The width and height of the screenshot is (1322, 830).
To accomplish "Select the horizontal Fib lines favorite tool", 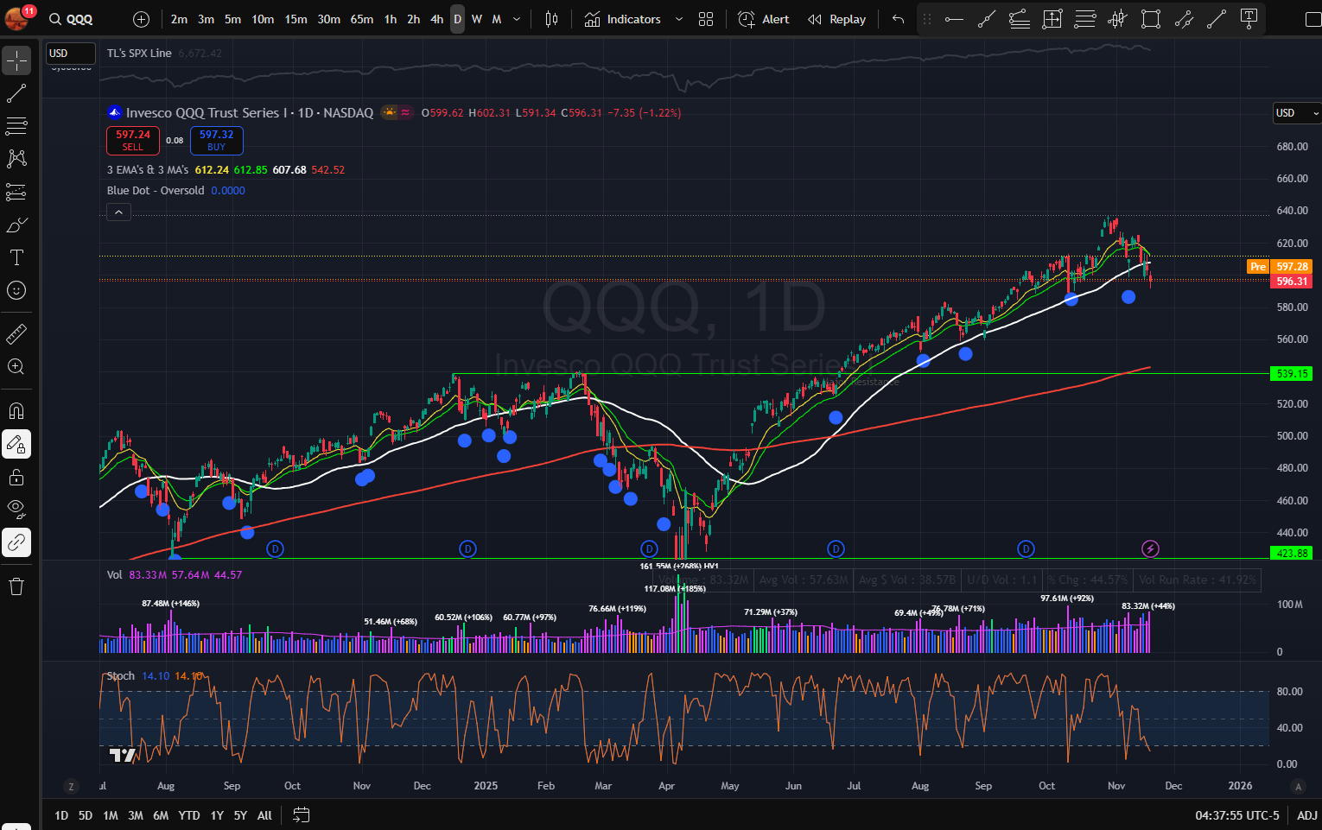I will [x=1085, y=19].
